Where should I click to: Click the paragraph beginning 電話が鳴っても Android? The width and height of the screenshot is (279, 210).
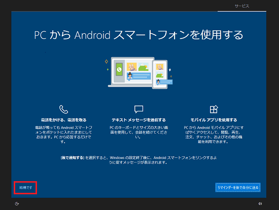64,135
